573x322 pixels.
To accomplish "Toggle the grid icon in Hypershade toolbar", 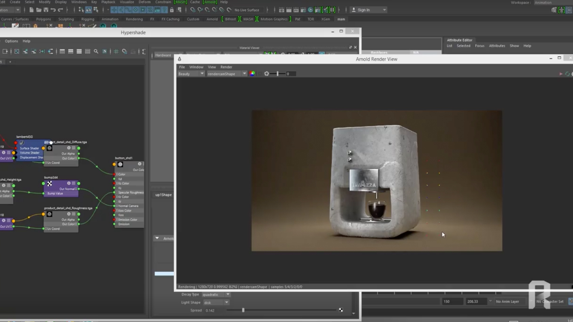I will [x=116, y=51].
